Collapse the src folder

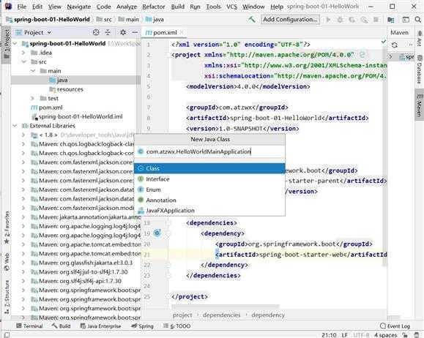(23, 62)
